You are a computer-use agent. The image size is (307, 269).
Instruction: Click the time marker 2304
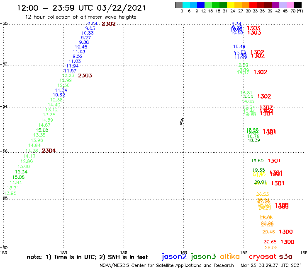(x=49, y=151)
